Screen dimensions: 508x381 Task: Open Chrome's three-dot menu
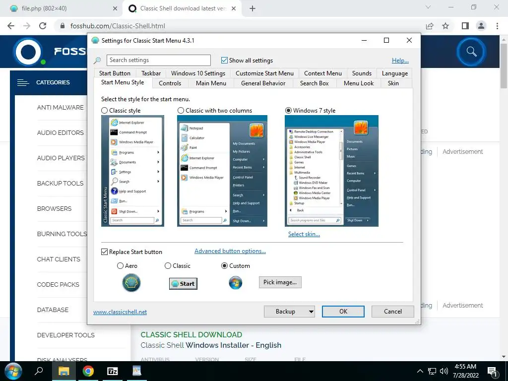tap(497, 26)
